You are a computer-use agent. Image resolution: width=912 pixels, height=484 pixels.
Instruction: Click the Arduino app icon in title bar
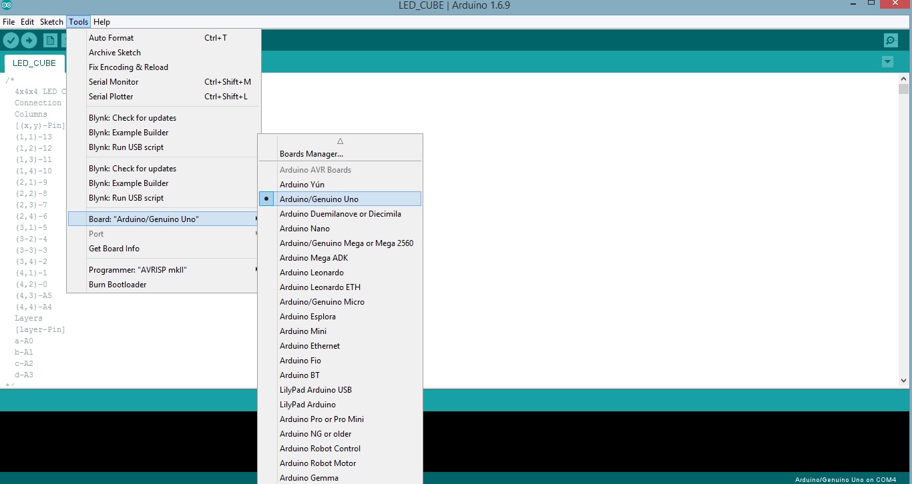click(x=7, y=5)
